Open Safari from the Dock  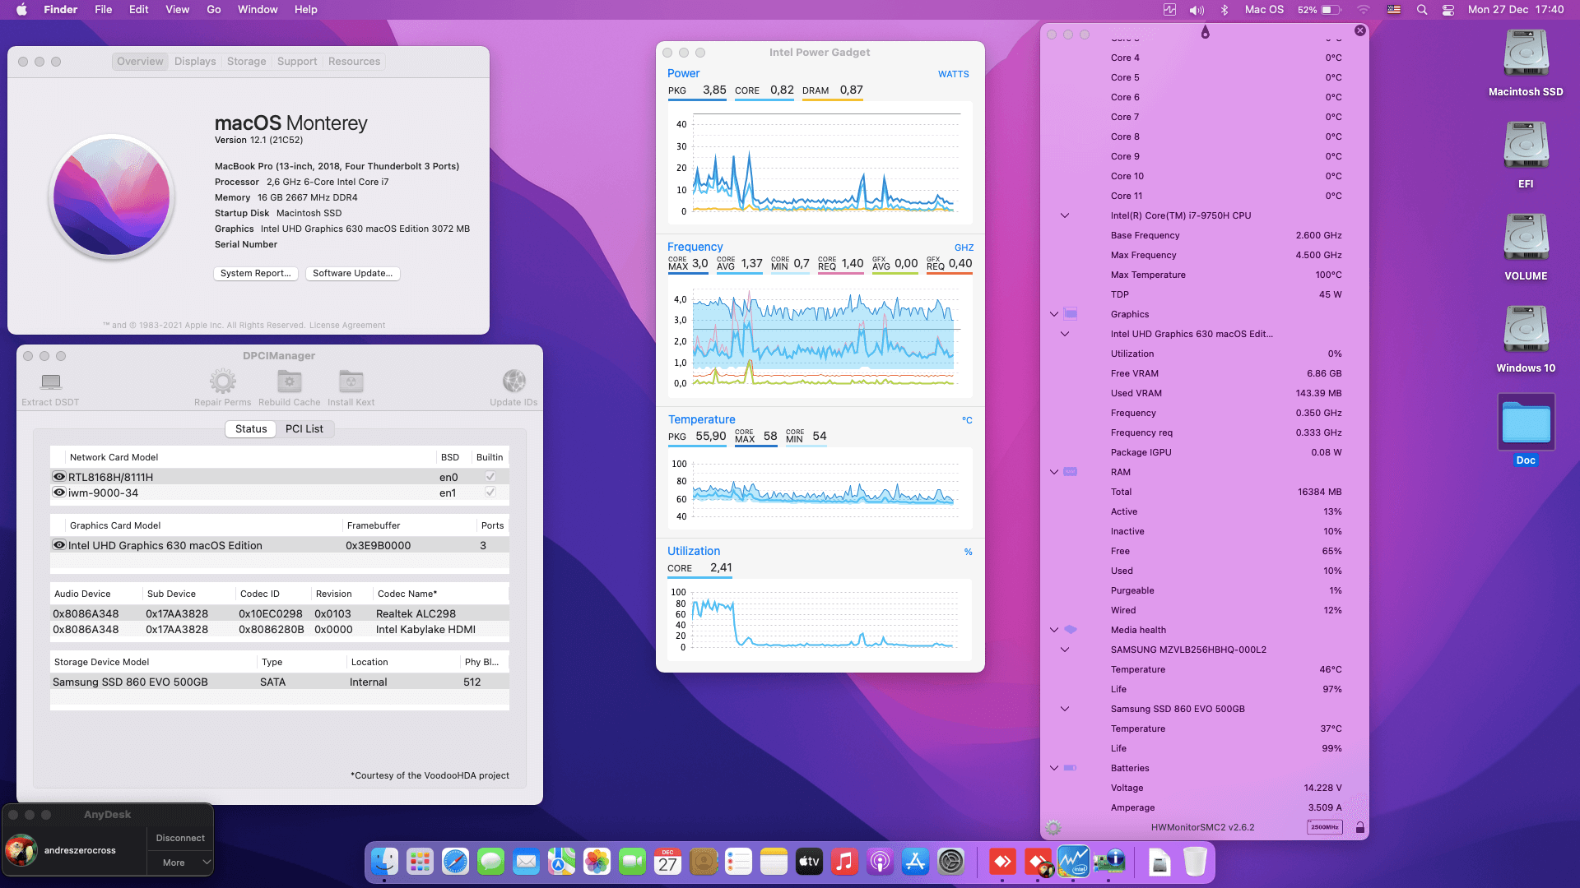(x=455, y=862)
